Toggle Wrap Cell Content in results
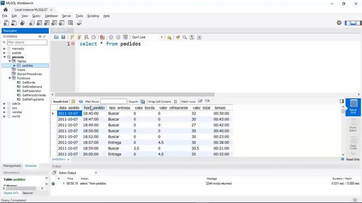The height and width of the screenshot is (203, 362). click(x=175, y=101)
